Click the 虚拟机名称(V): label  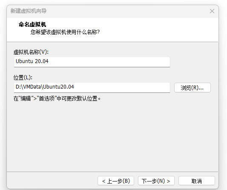coord(31,52)
